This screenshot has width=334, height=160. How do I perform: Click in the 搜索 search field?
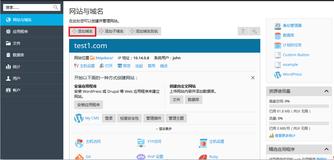[29, 7]
